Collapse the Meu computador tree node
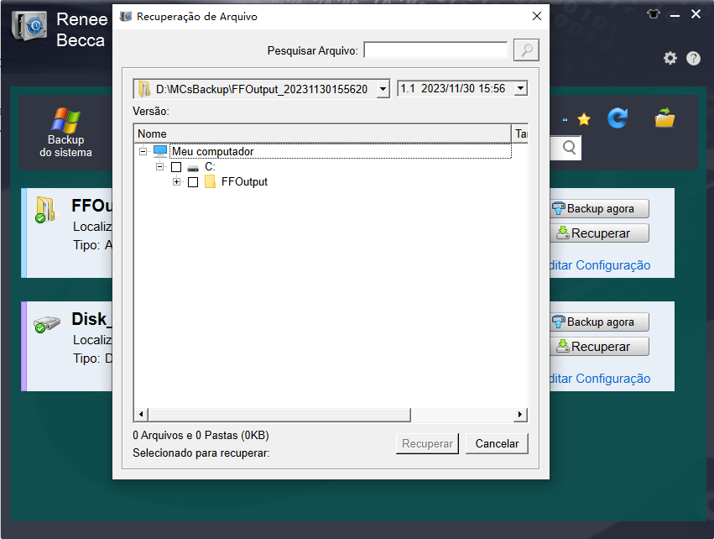This screenshot has width=714, height=539. (x=143, y=151)
